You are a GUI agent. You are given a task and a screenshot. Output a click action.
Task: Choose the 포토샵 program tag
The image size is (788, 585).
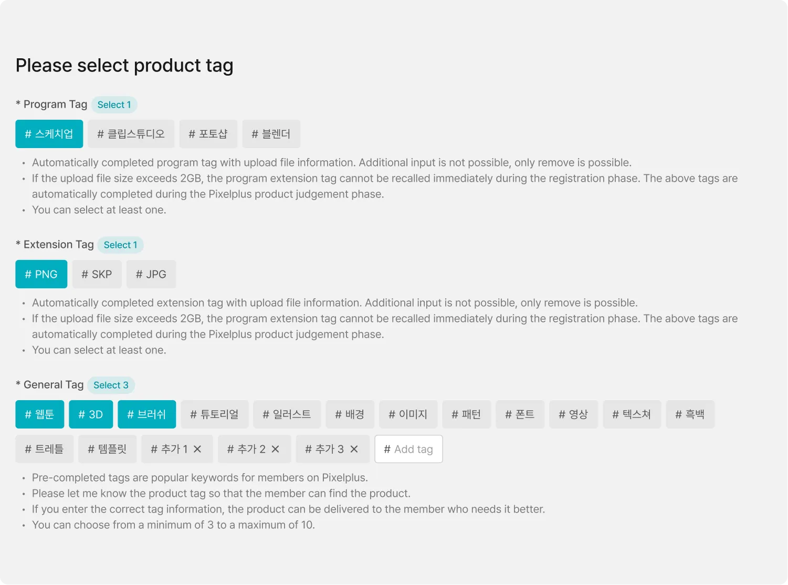click(x=208, y=134)
